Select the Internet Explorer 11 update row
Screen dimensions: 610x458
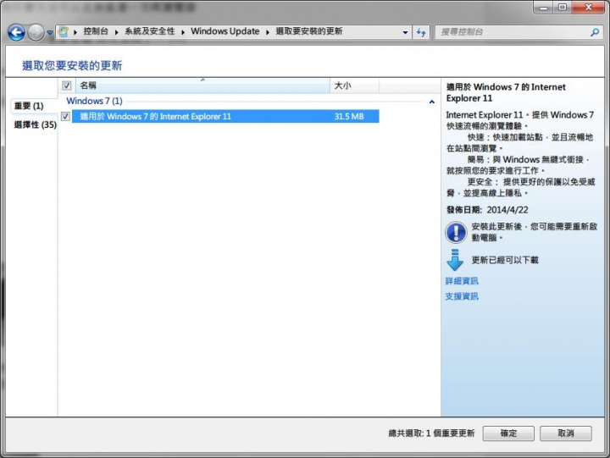point(225,116)
